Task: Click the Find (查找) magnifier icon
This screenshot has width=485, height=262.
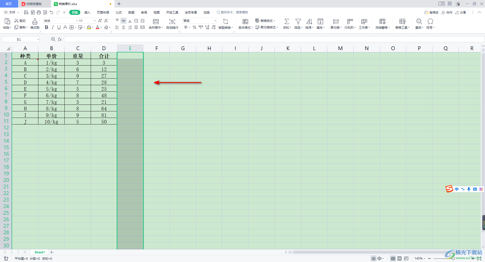Action: coord(419,21)
